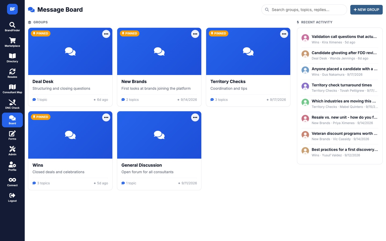This screenshot has width=386, height=241.
Task: Open 'Anyone placed a candidate' activity
Action: (x=340, y=71)
